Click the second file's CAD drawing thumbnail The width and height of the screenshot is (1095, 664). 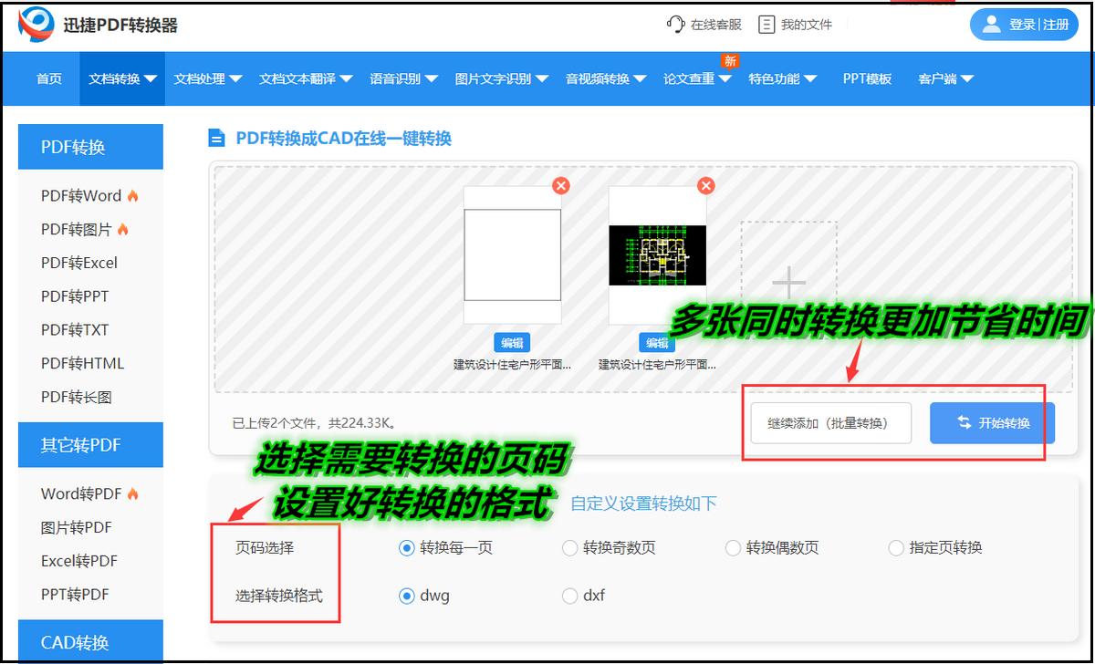pyautogui.click(x=657, y=256)
